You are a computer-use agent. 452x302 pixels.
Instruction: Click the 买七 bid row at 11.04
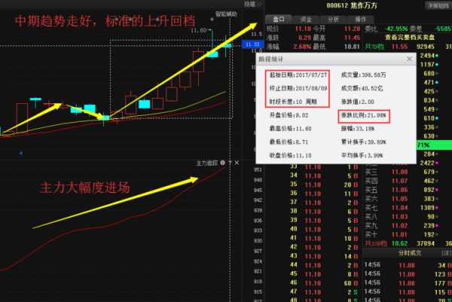click(402, 207)
